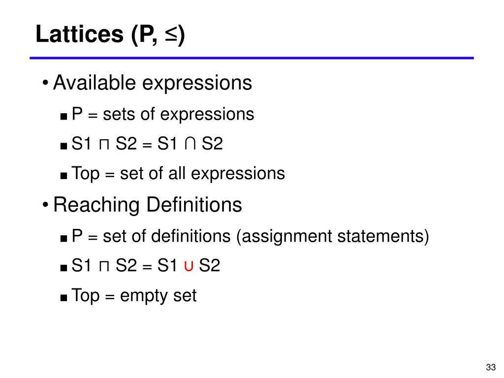This screenshot has width=504, height=378.
Task: Click the line 'P = sets of expressions'
Action: (162, 114)
